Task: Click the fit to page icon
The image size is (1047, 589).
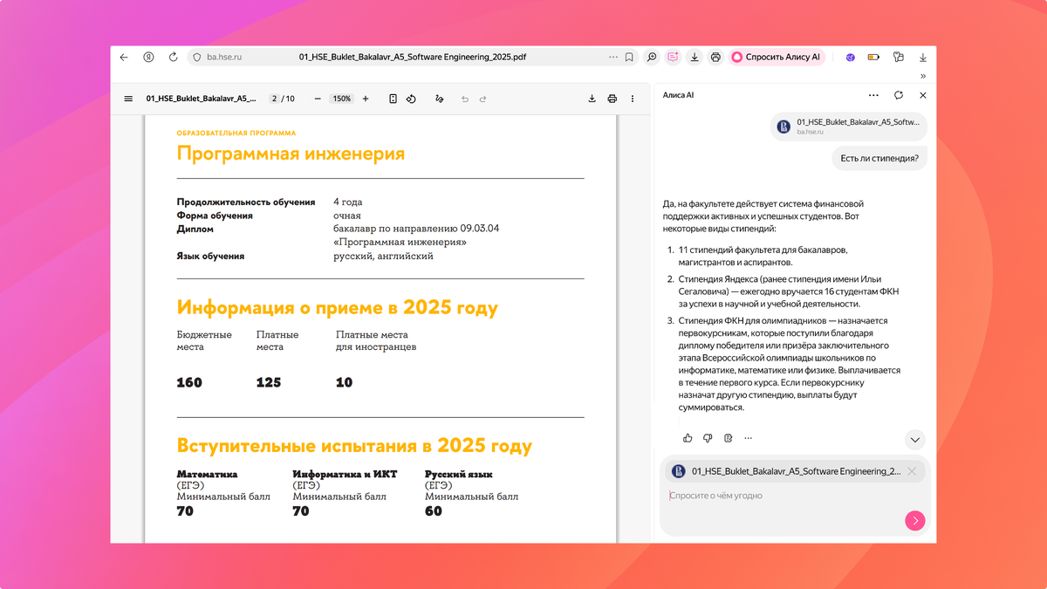Action: click(393, 99)
